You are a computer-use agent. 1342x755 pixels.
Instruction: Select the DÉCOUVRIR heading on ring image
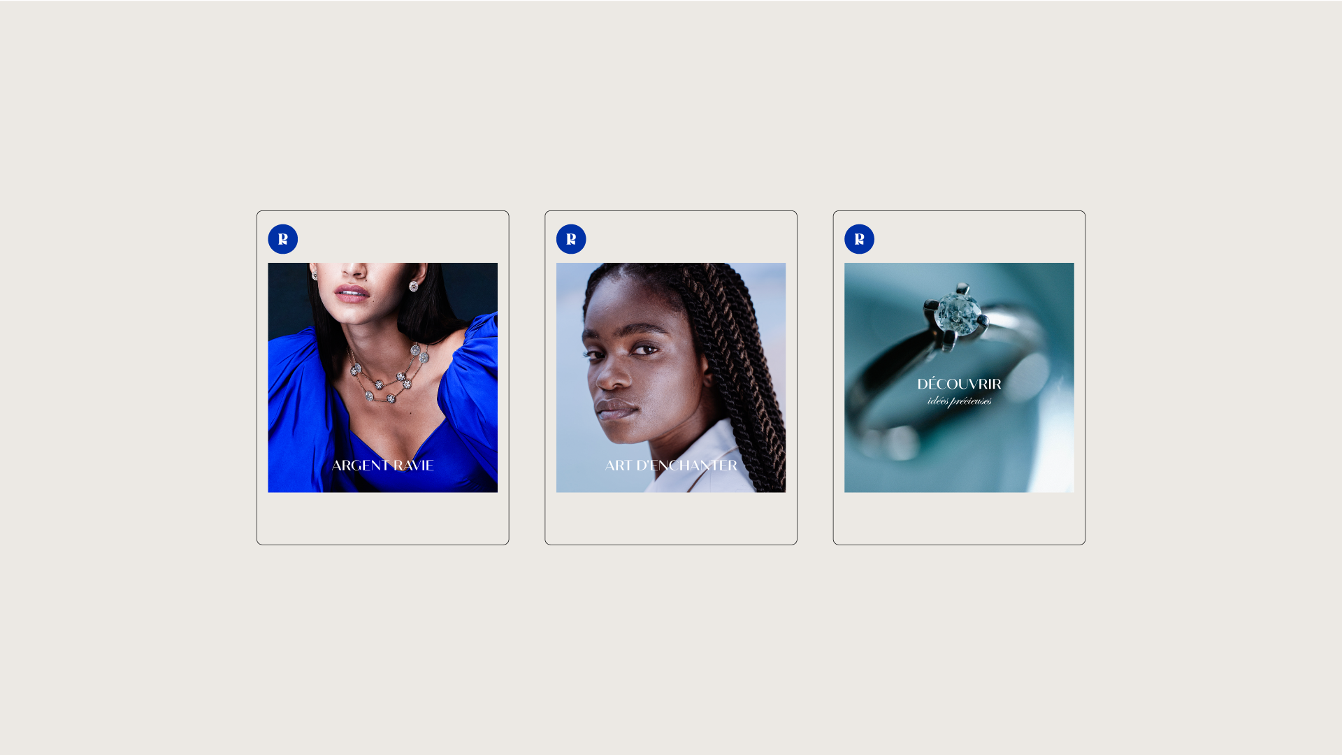click(959, 384)
